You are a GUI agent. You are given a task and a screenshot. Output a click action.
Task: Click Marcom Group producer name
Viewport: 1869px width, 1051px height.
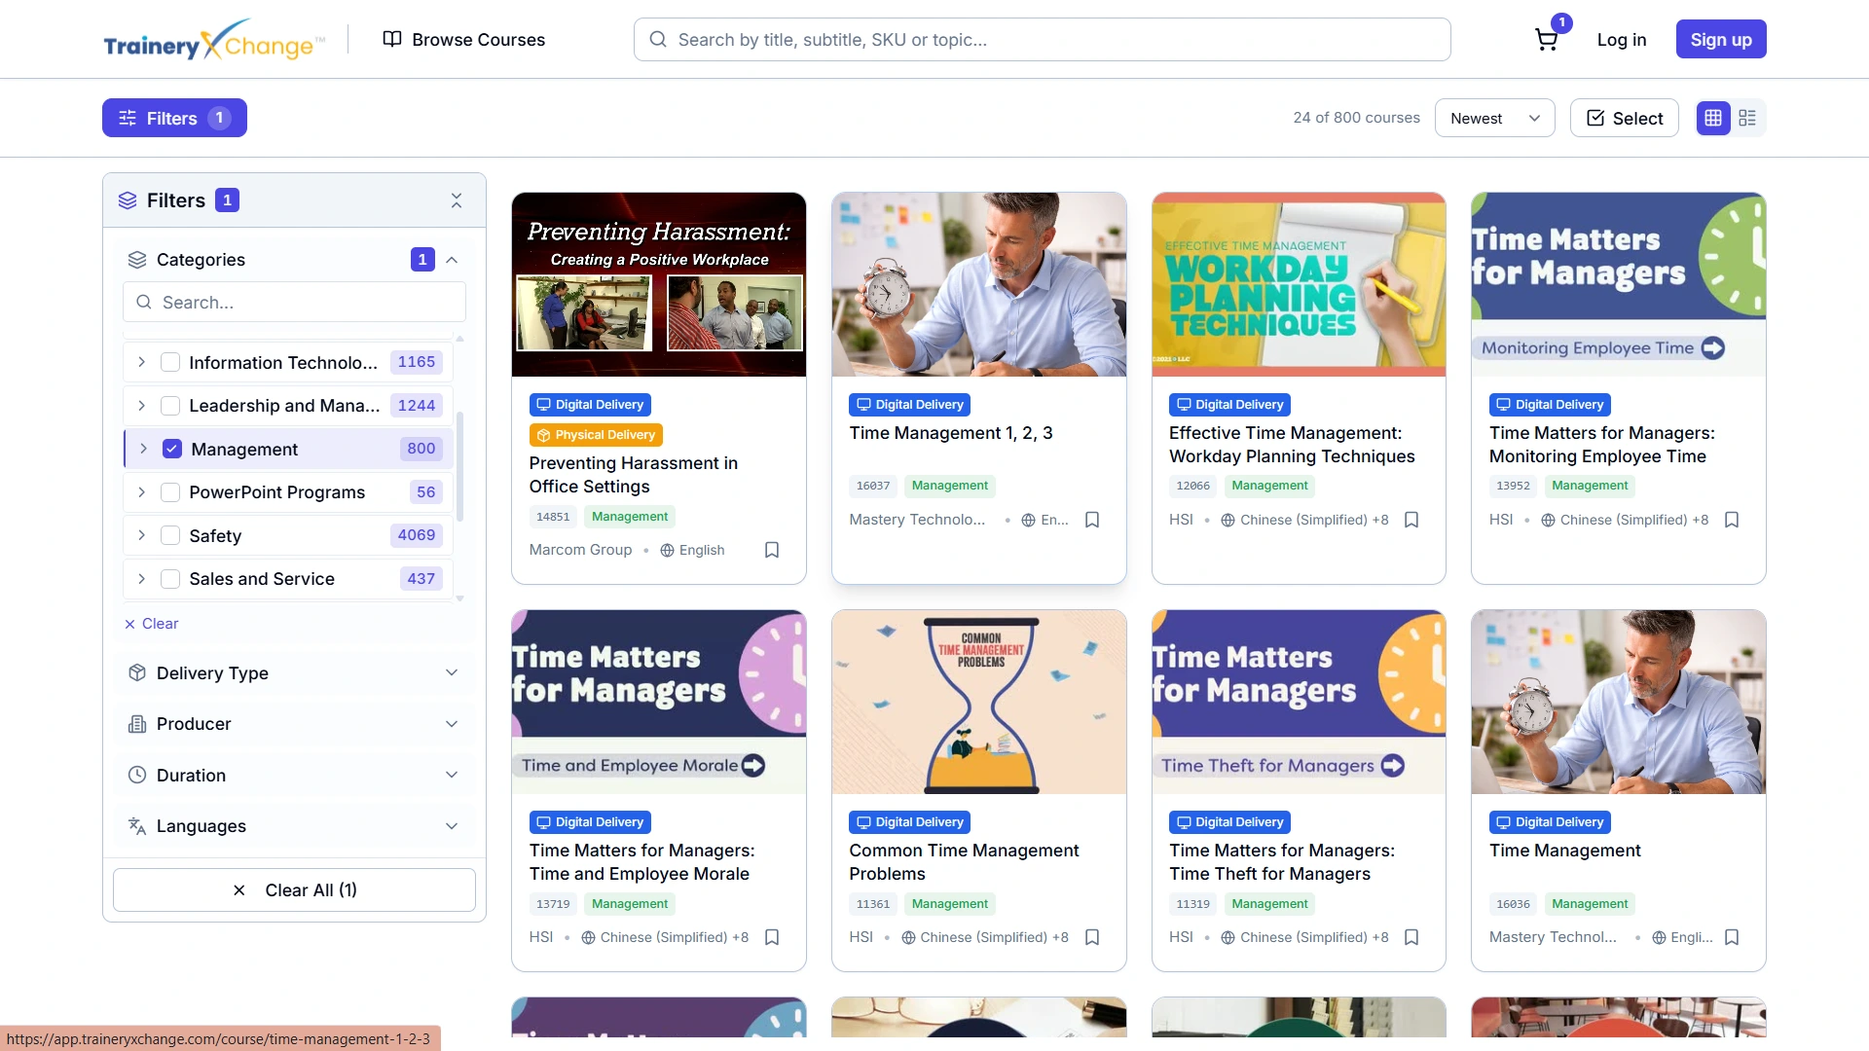tap(580, 550)
